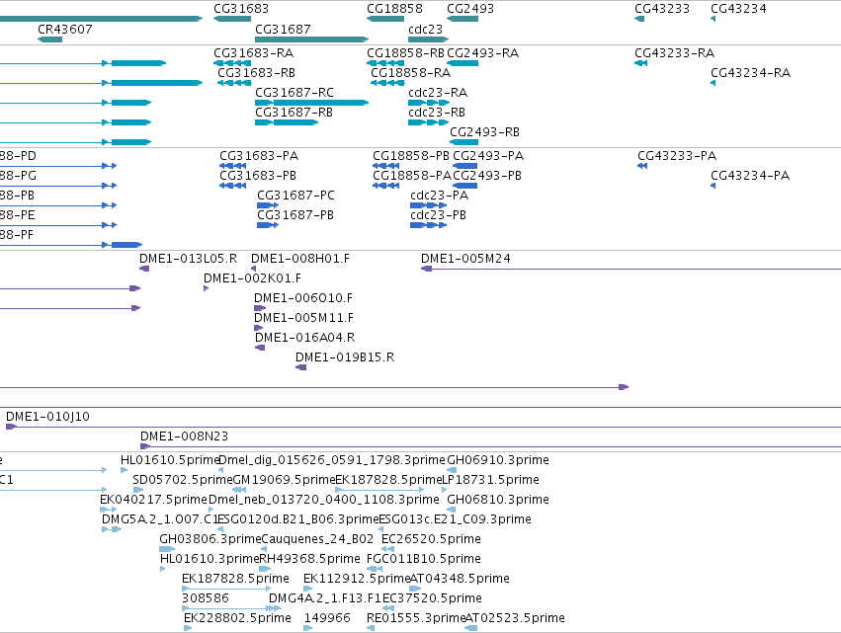841x633 pixels.
Task: Select EST GH03806.3prime
Action: click(210, 540)
